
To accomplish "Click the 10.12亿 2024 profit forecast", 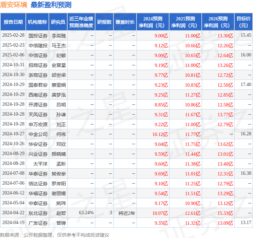I will click(160, 134).
